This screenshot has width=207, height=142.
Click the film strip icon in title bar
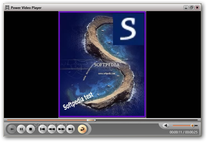point(7,8)
